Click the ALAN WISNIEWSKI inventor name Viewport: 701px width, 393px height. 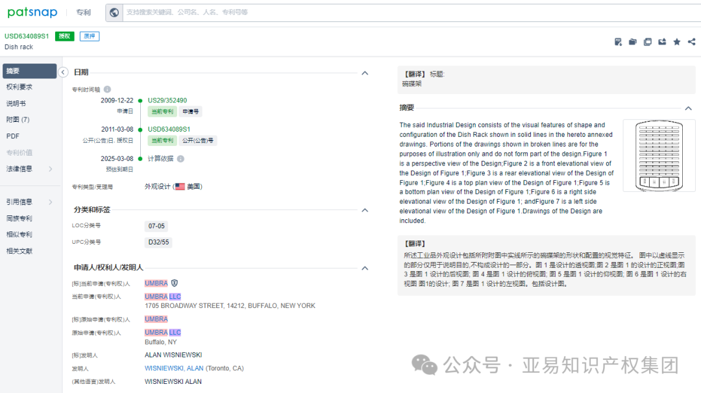click(x=173, y=355)
